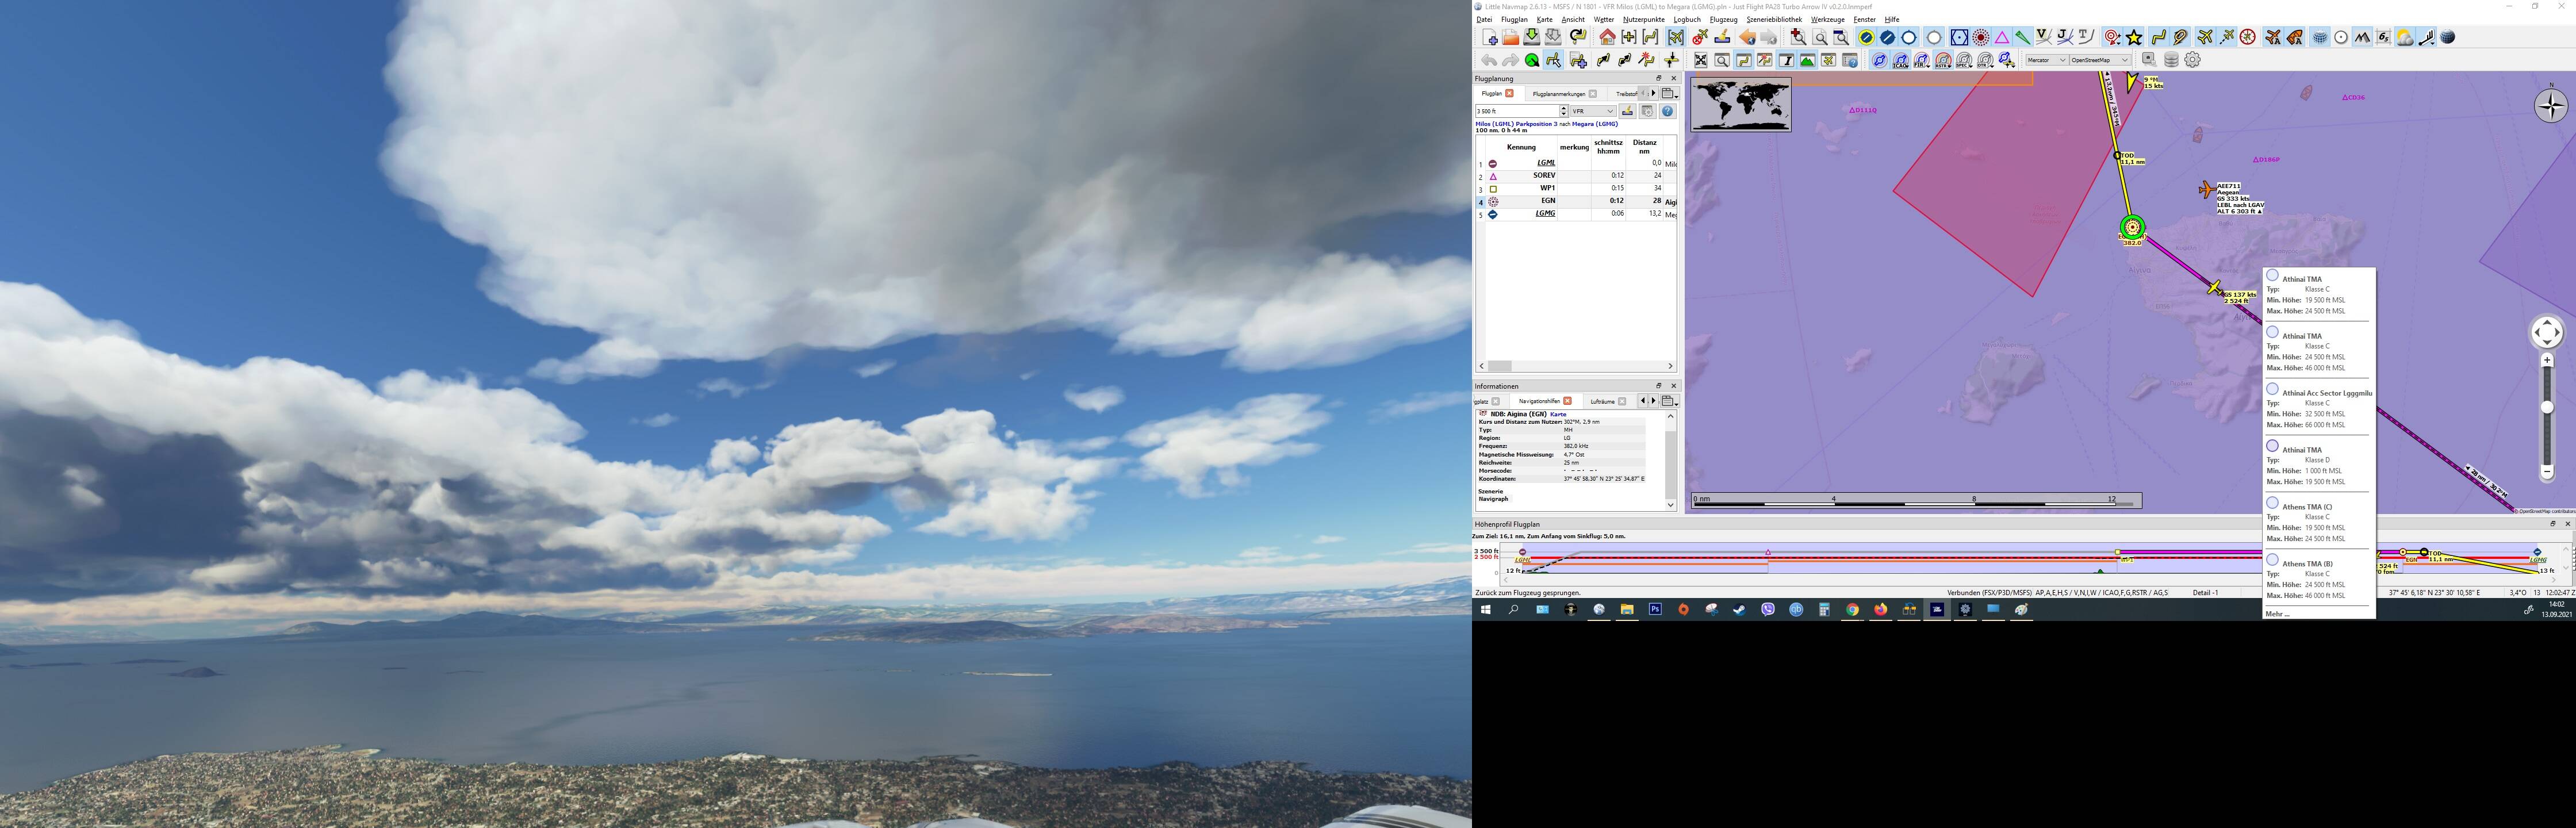Select Athinai Acc Sector radio button
2576x828 pixels.
(x=2272, y=389)
